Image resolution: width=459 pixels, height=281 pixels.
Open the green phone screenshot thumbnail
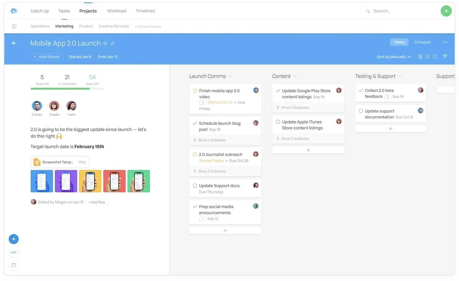click(x=138, y=181)
